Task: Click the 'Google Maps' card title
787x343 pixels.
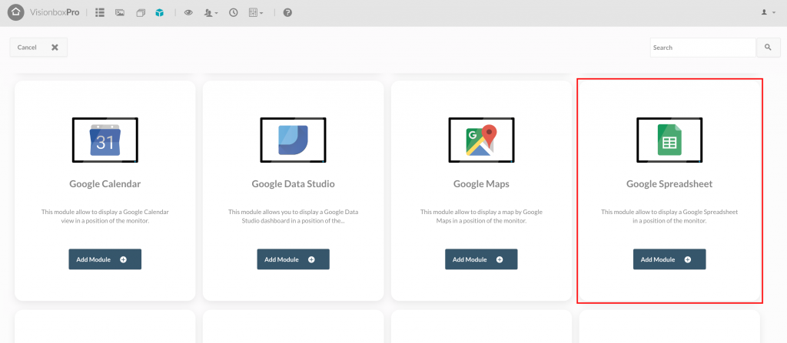Action: coord(481,184)
